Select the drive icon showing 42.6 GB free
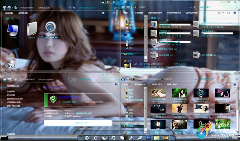 [154, 33]
